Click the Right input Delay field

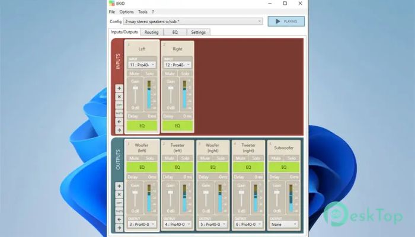click(177, 116)
